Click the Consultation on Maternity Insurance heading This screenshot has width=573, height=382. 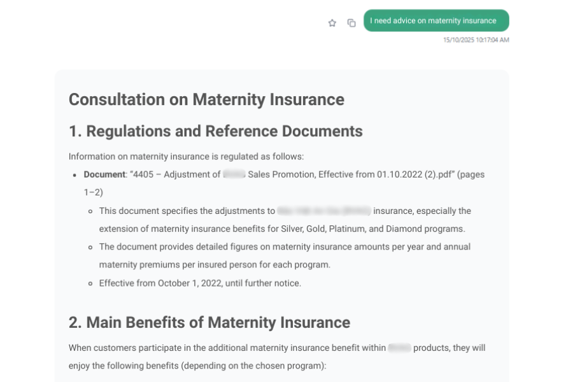click(x=206, y=99)
